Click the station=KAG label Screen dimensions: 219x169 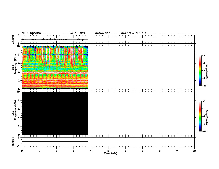103,33
